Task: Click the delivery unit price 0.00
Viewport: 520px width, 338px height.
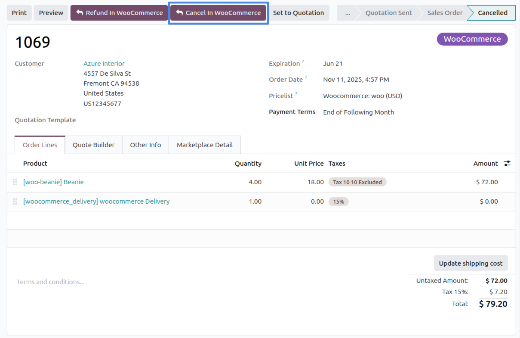Action: pyautogui.click(x=317, y=202)
